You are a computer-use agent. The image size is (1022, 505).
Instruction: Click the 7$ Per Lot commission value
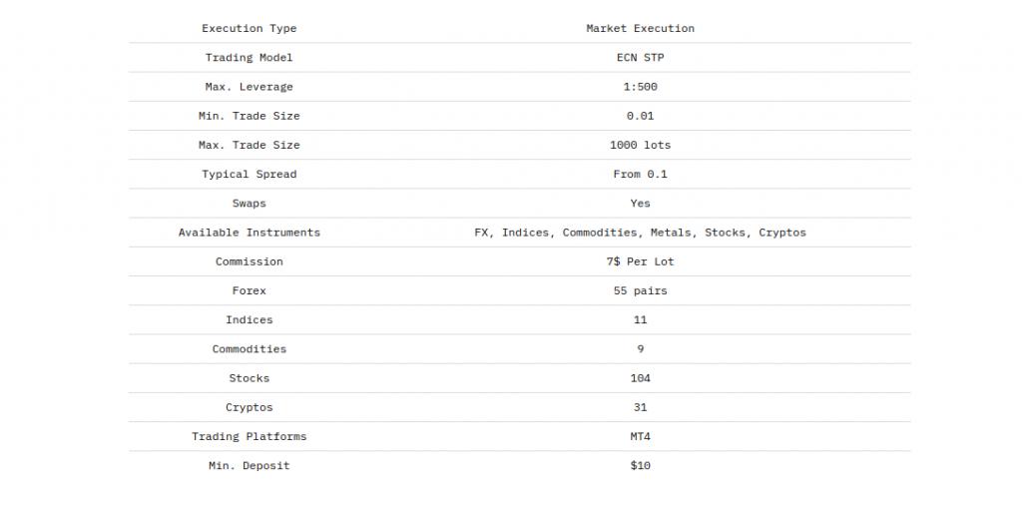(640, 261)
